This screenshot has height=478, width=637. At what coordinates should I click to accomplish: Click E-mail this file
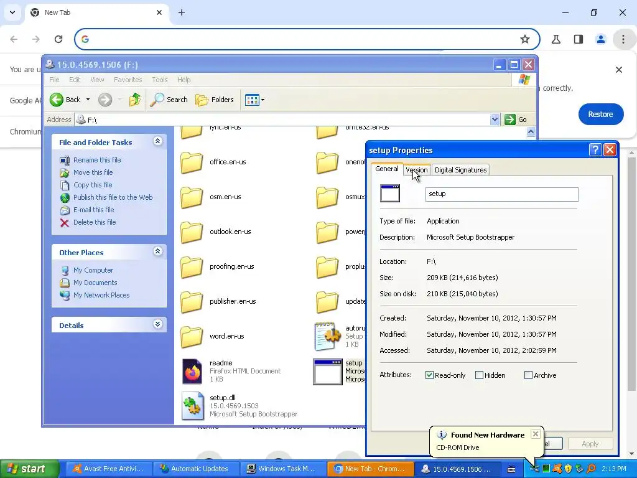click(93, 210)
